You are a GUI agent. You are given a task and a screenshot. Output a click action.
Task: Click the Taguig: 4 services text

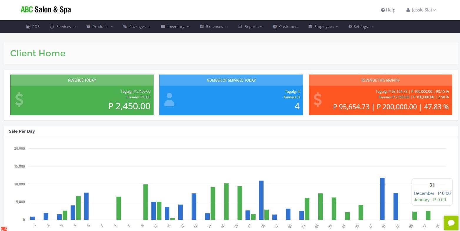(292, 92)
